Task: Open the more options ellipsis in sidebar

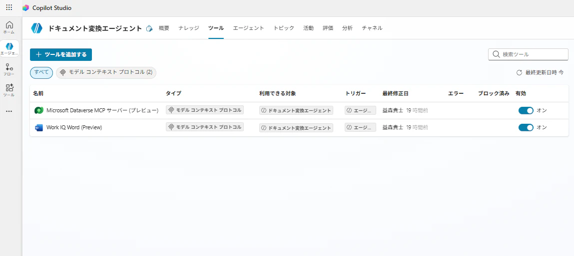Action: click(9, 111)
